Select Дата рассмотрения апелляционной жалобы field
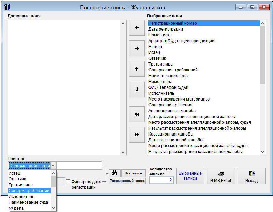The width and height of the screenshot is (273, 212). coord(204,117)
